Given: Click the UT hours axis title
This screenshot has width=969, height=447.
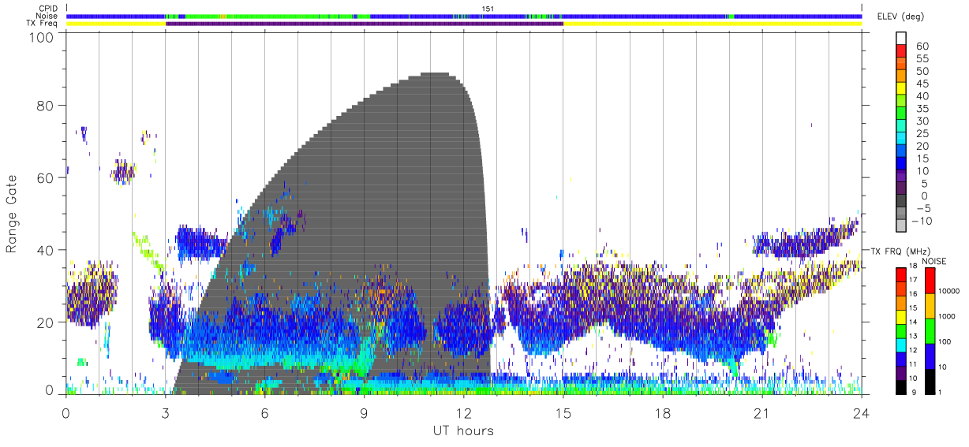Looking at the screenshot, I should tap(463, 431).
